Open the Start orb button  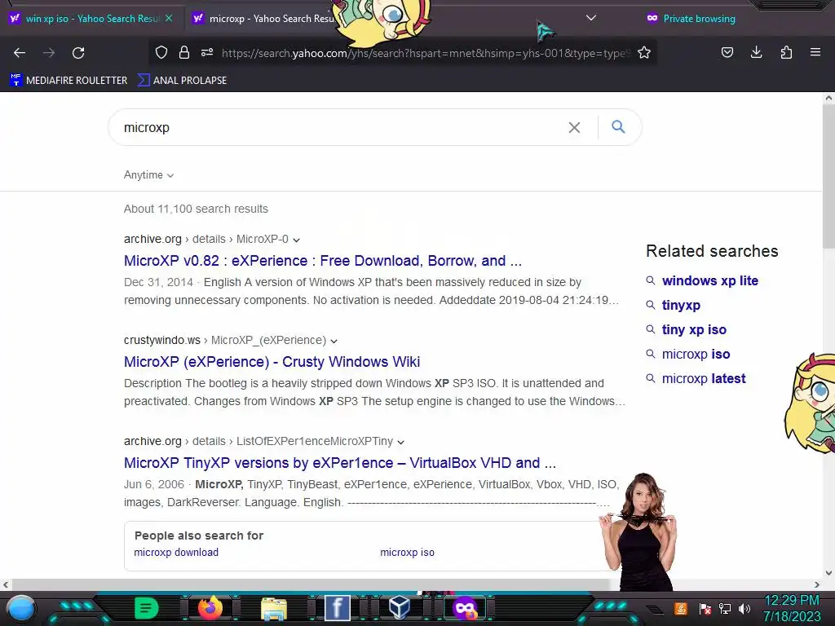click(21, 608)
